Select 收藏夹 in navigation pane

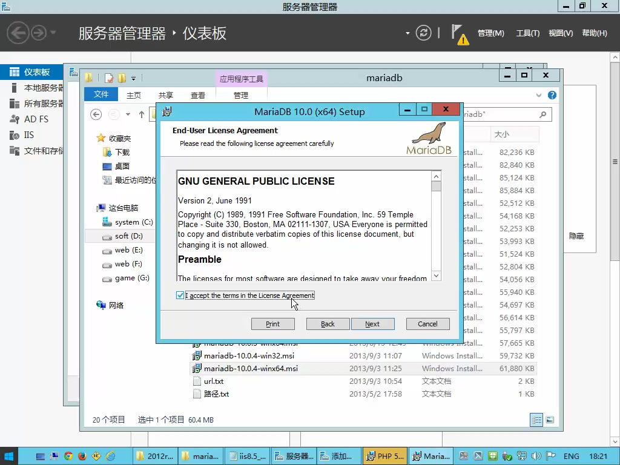click(120, 139)
